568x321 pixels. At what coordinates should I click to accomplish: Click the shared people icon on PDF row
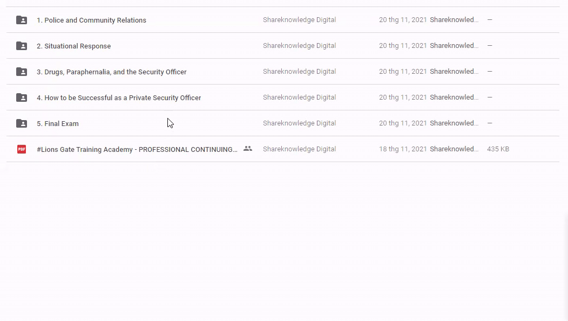click(x=248, y=149)
